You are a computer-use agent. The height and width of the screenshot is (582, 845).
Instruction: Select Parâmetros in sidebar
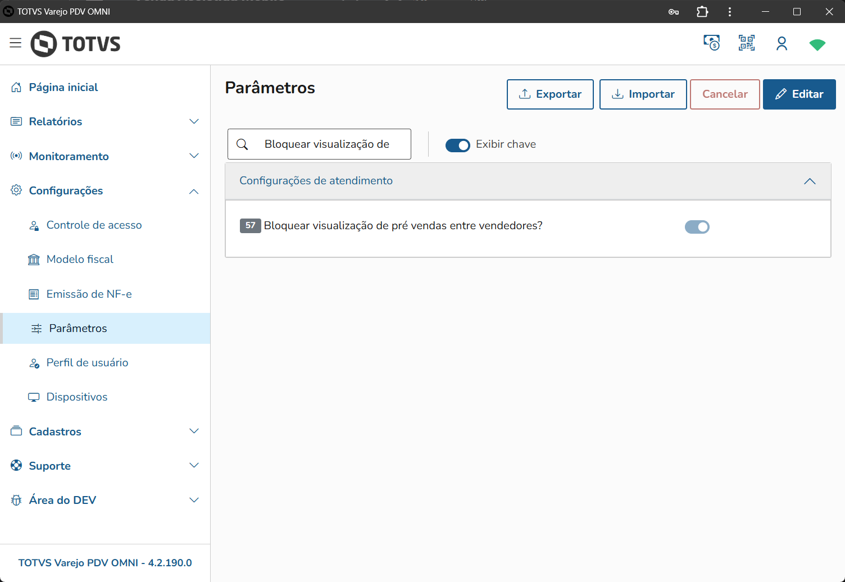click(105, 328)
